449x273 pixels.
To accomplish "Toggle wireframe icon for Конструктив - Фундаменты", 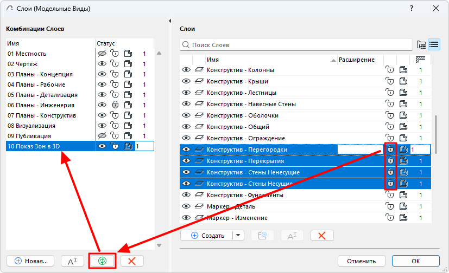I will coord(403,195).
